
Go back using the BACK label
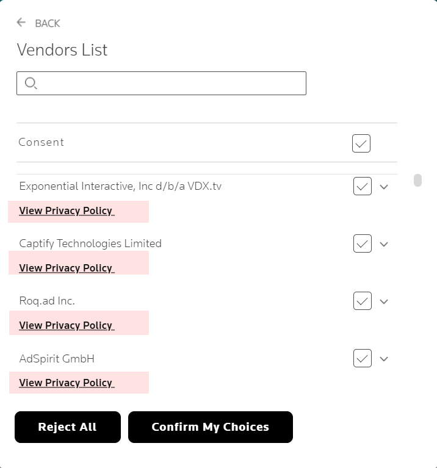(x=48, y=23)
